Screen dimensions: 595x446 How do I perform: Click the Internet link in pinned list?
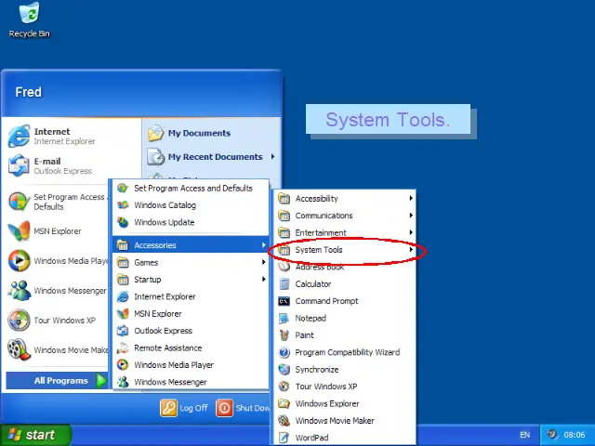pos(52,132)
